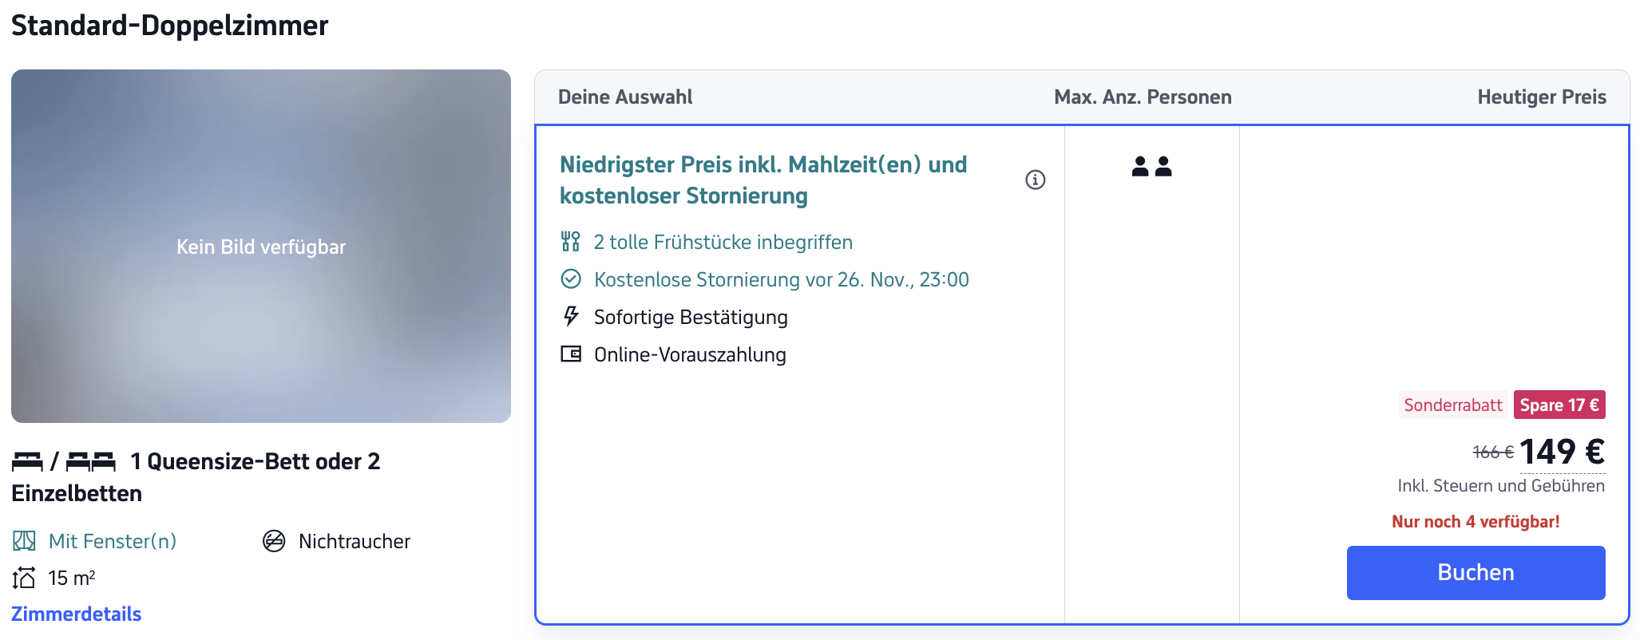1640x640 pixels.
Task: Click the info icon beside rate title
Action: (x=1035, y=180)
